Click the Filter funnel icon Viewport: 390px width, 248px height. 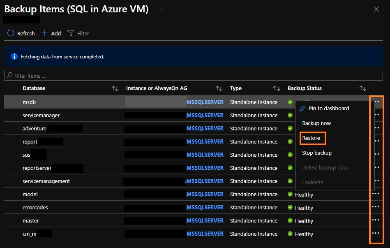coord(71,33)
